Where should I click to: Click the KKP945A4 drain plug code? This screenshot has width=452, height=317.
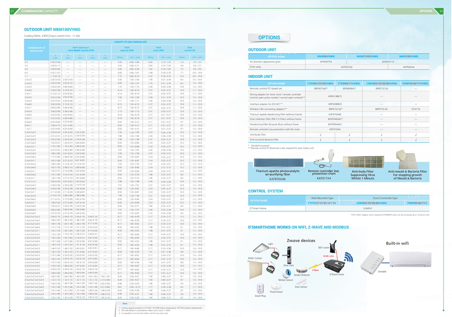pos(409,67)
